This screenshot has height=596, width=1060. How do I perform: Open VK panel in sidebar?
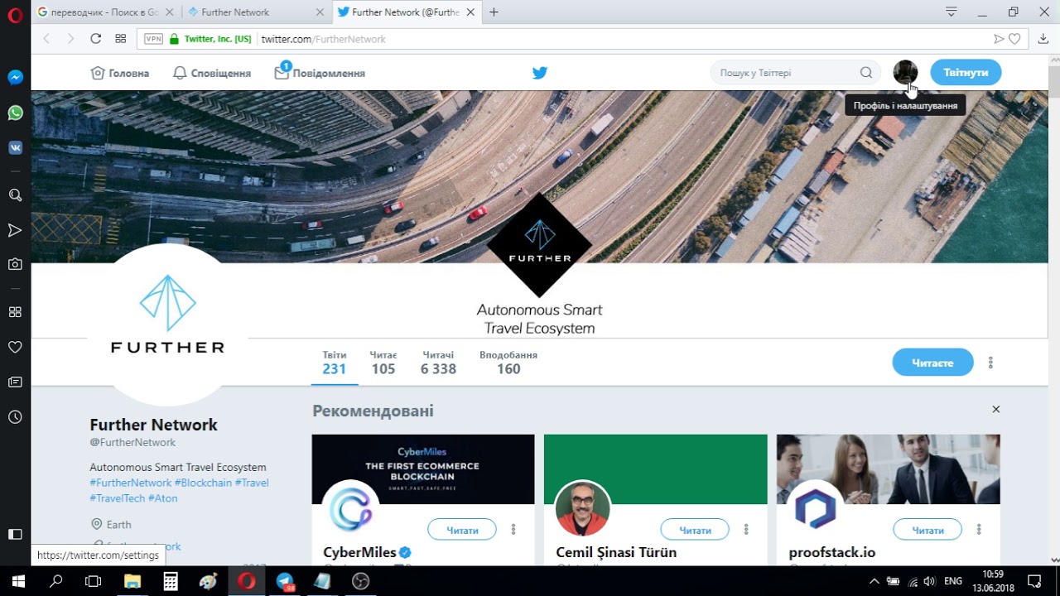click(x=15, y=147)
